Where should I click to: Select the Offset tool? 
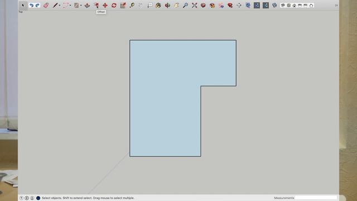click(x=97, y=5)
